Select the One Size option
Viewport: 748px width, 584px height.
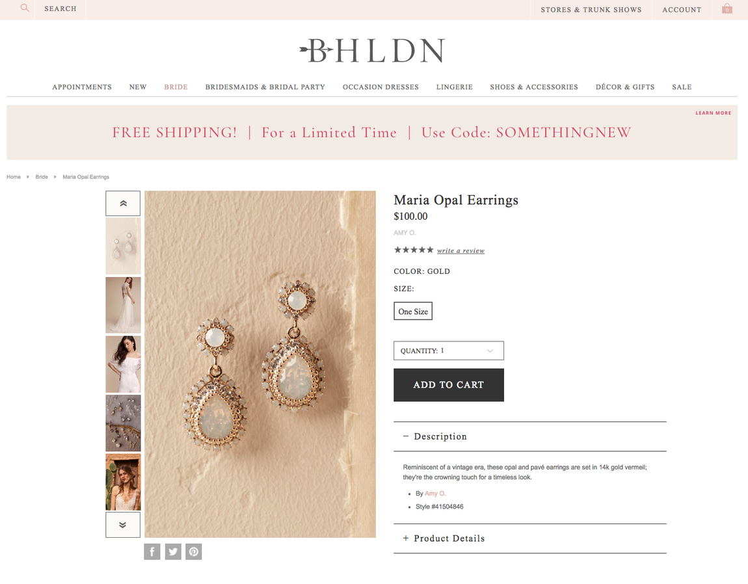(x=413, y=311)
